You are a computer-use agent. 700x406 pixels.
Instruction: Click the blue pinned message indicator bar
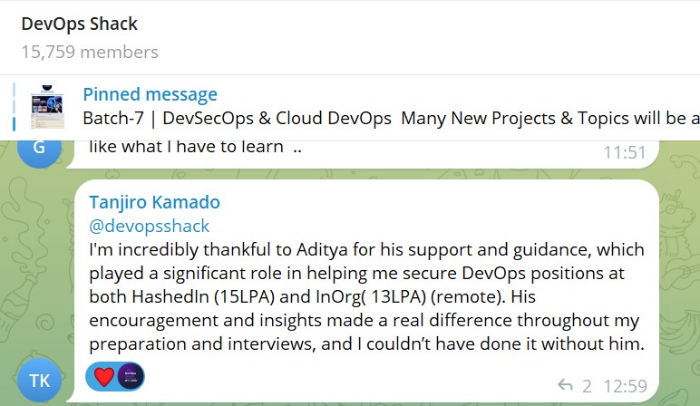[15, 107]
